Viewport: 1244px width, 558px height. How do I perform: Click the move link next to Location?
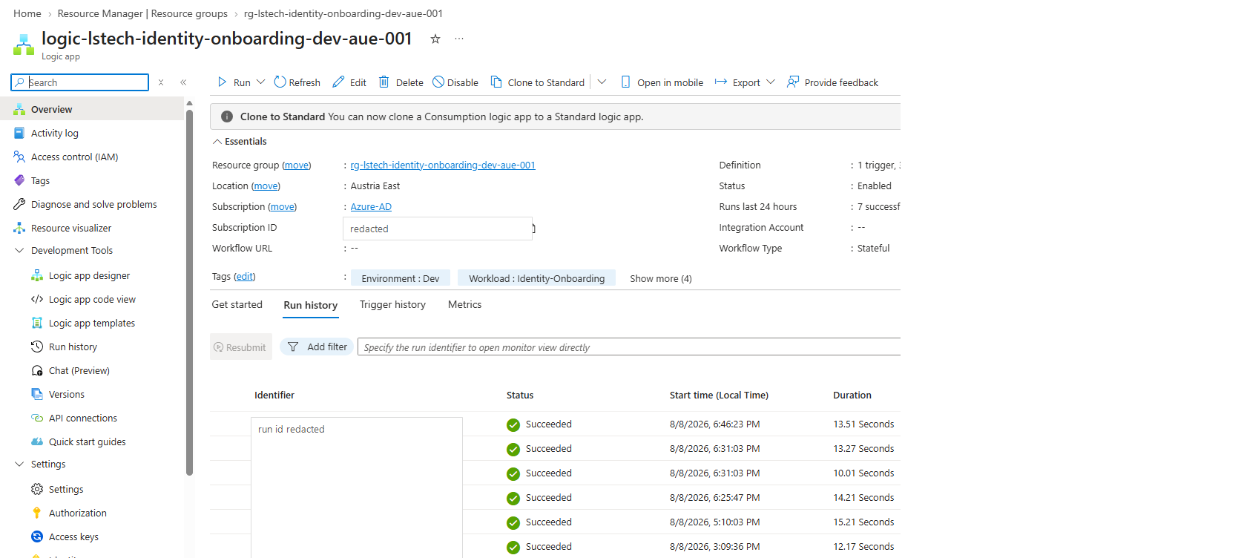click(266, 186)
